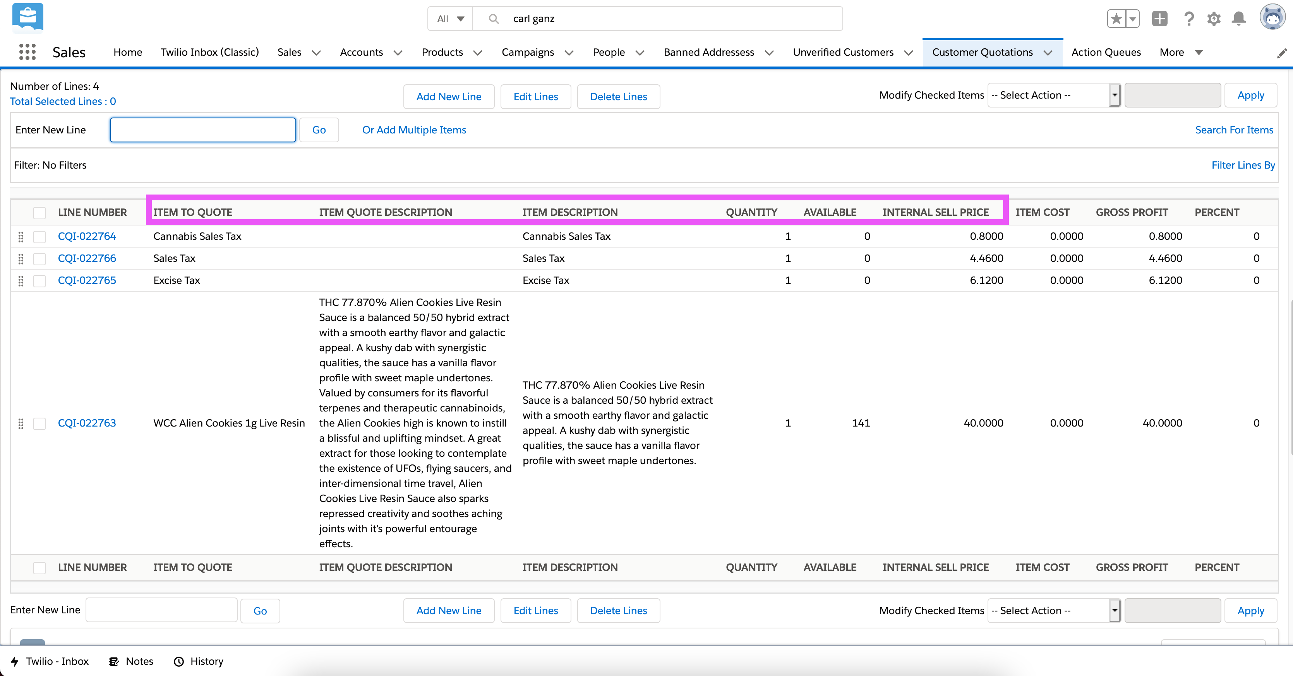Image resolution: width=1293 pixels, height=676 pixels.
Task: Open the Notes utility bar item
Action: pyautogui.click(x=131, y=661)
